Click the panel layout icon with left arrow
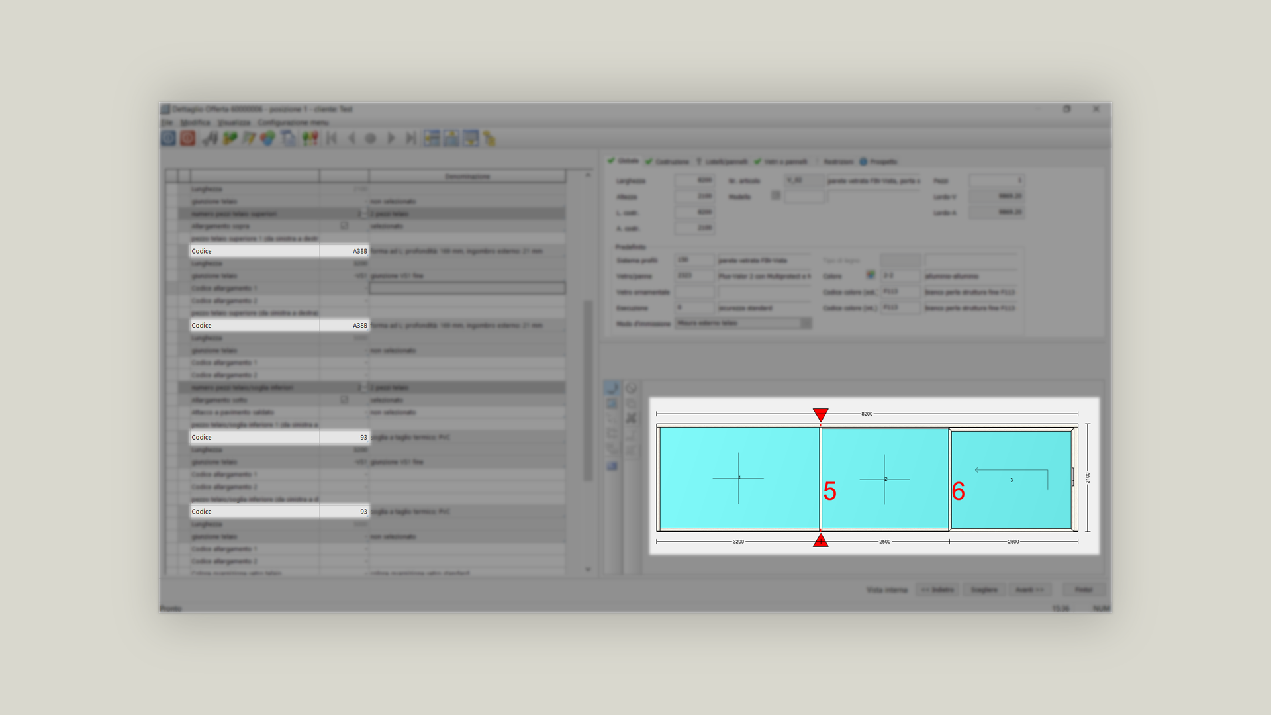1271x715 pixels. pos(432,138)
